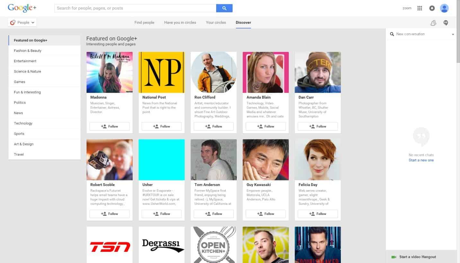The height and width of the screenshot is (263, 460).
Task: Select the Discover tab
Action: 243,22
